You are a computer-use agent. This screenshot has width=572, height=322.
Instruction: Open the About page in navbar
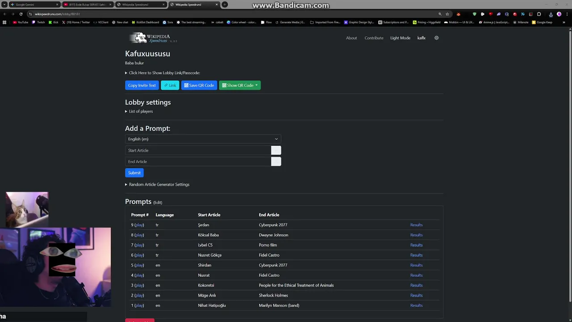(x=351, y=38)
